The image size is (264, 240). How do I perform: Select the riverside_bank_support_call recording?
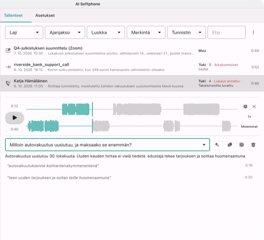[132, 67]
